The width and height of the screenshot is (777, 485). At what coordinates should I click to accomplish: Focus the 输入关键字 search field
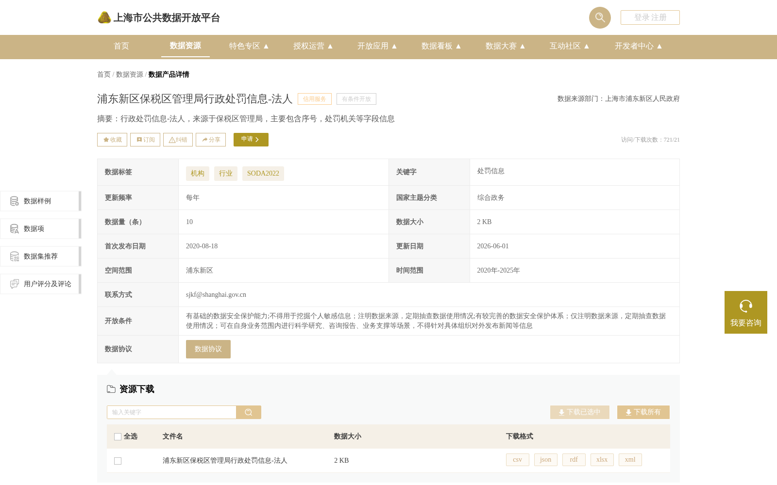(x=171, y=412)
